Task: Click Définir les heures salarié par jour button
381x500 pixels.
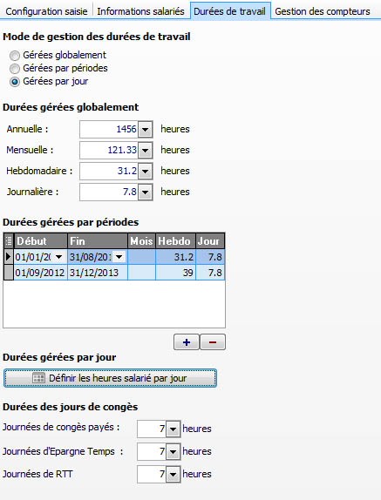Action: point(110,378)
